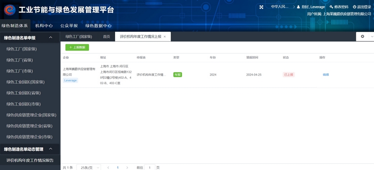Open the 机构中心 top menu
Viewport: 374px width, 170px height.
44,26
